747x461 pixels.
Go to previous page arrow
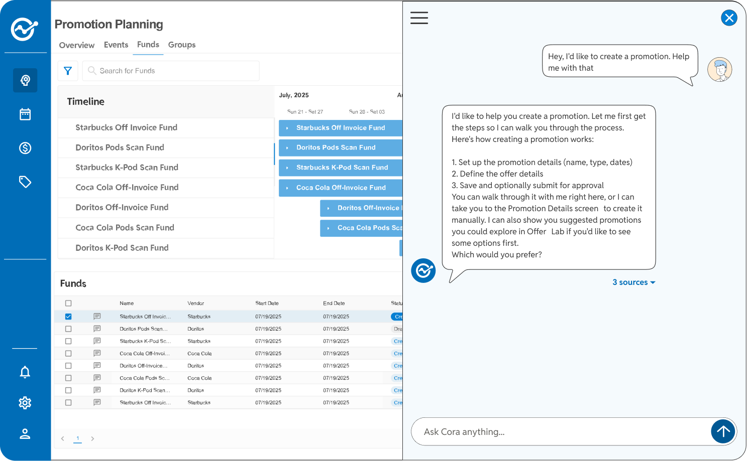pos(63,438)
